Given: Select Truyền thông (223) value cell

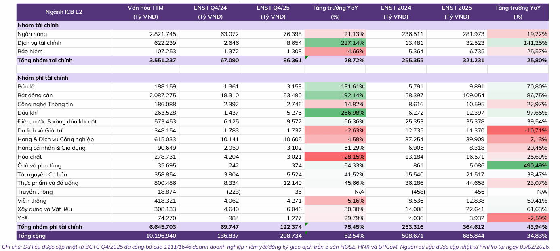Looking at the screenshot, I should pyautogui.click(x=210, y=192).
